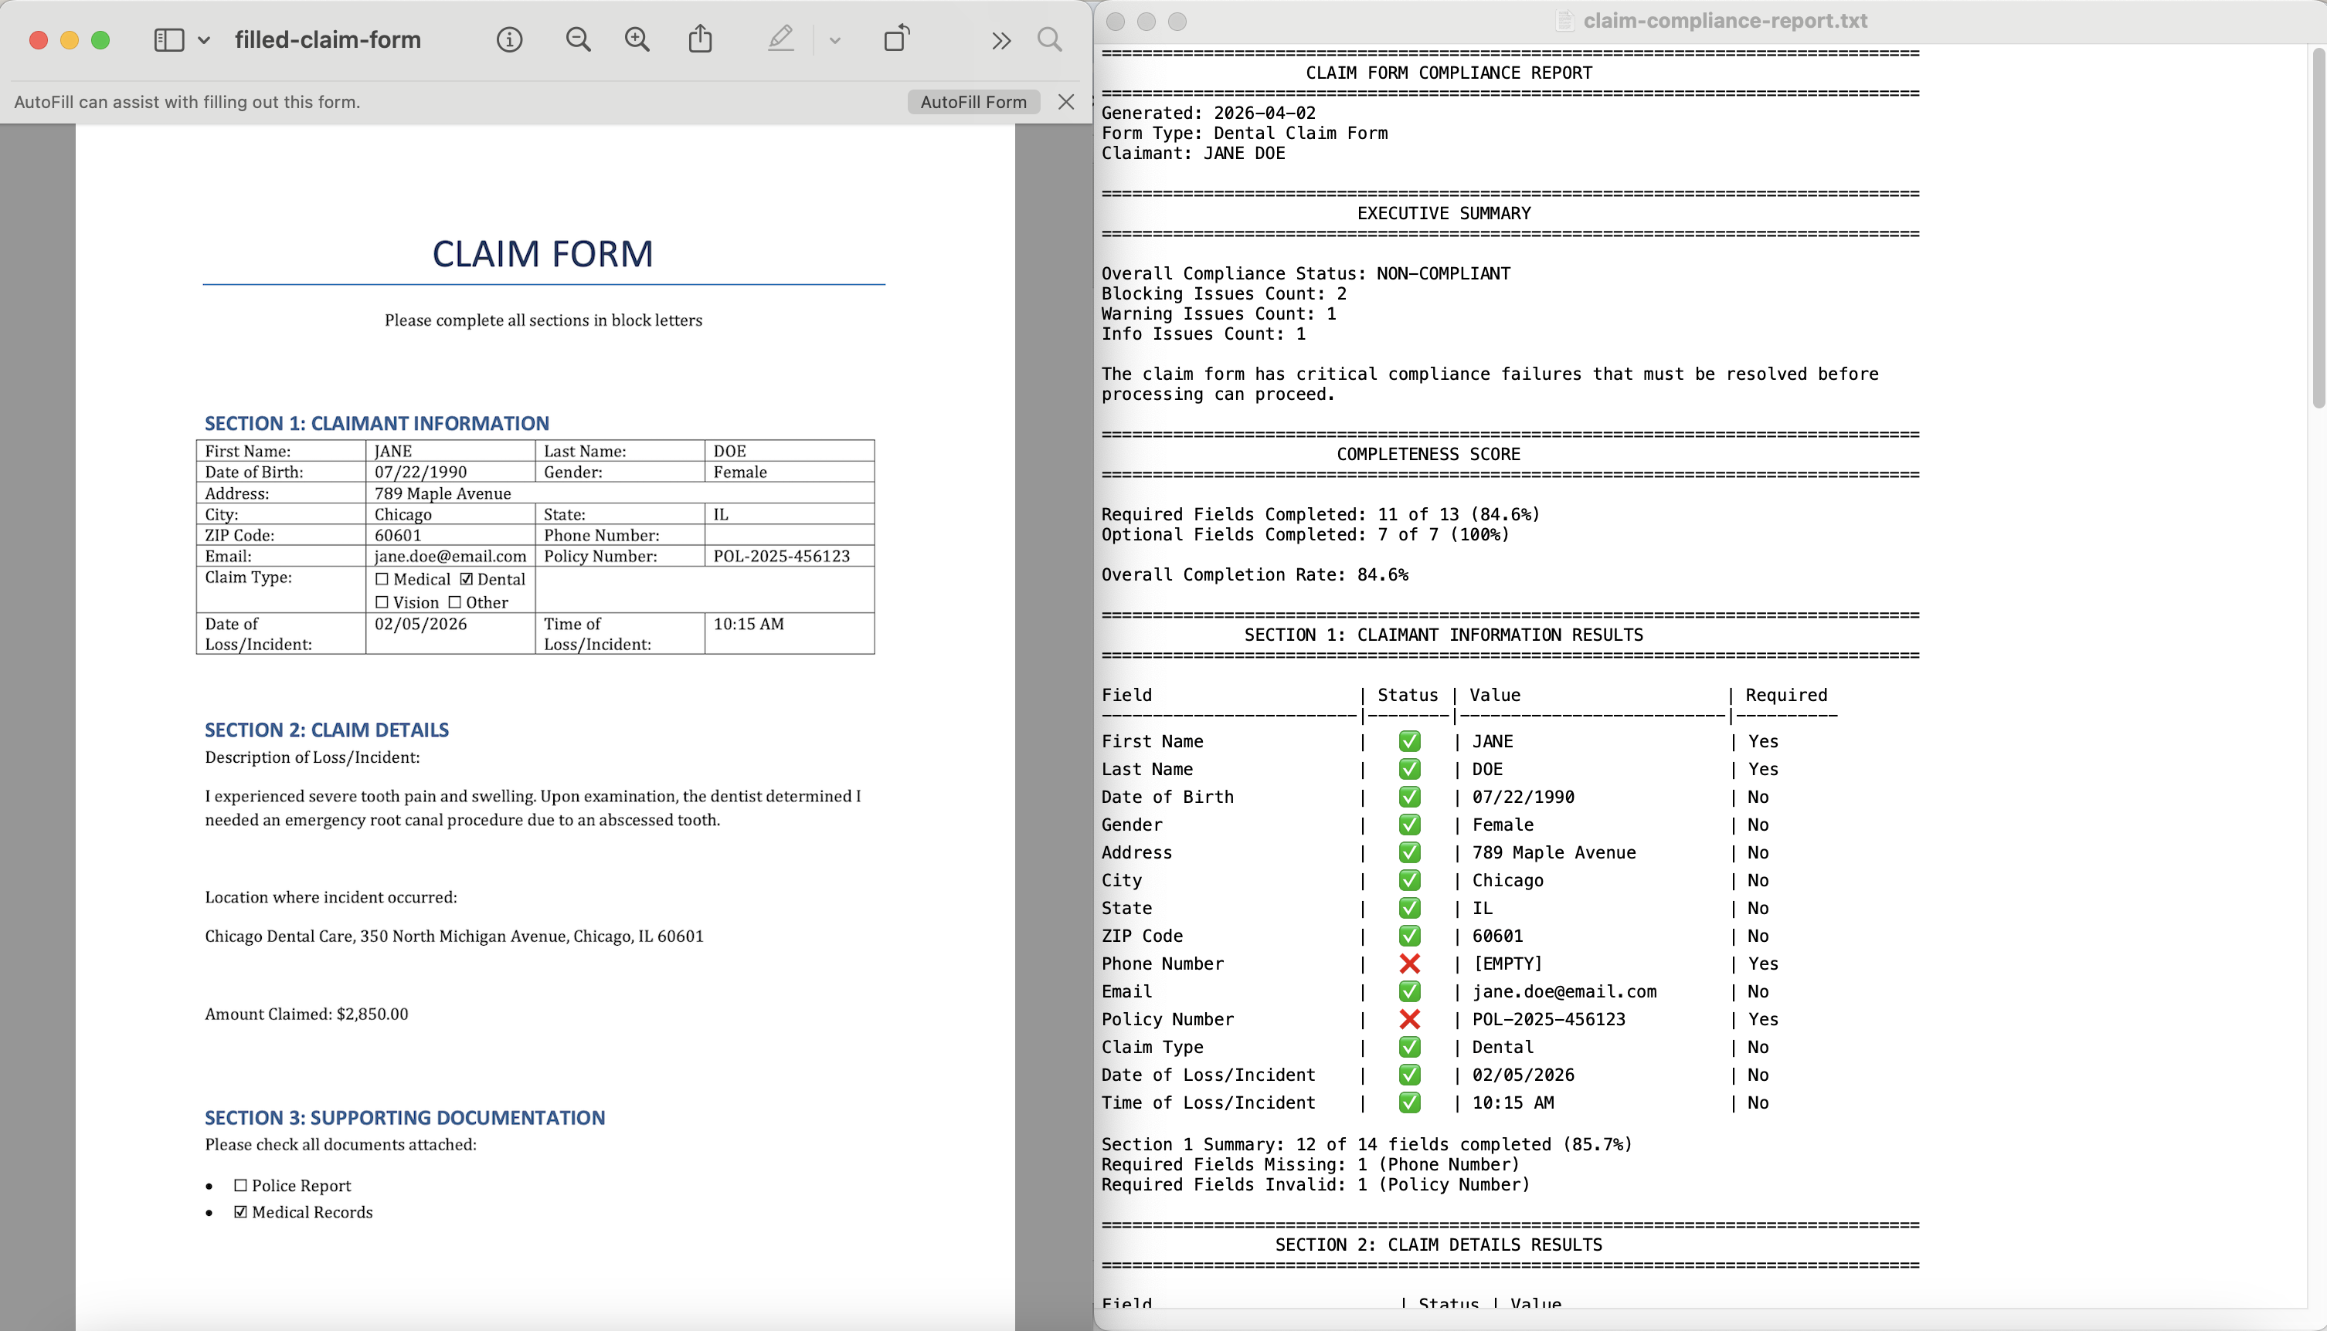Zoom out of the claim form
Screen dimensions: 2327x1331
point(577,39)
